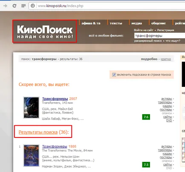The width and height of the screenshot is (185, 172).
Task: Click the Результаты поиска heading link
Action: [38, 132]
